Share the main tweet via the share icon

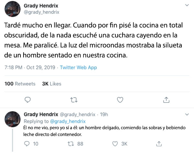[x=166, y=100]
